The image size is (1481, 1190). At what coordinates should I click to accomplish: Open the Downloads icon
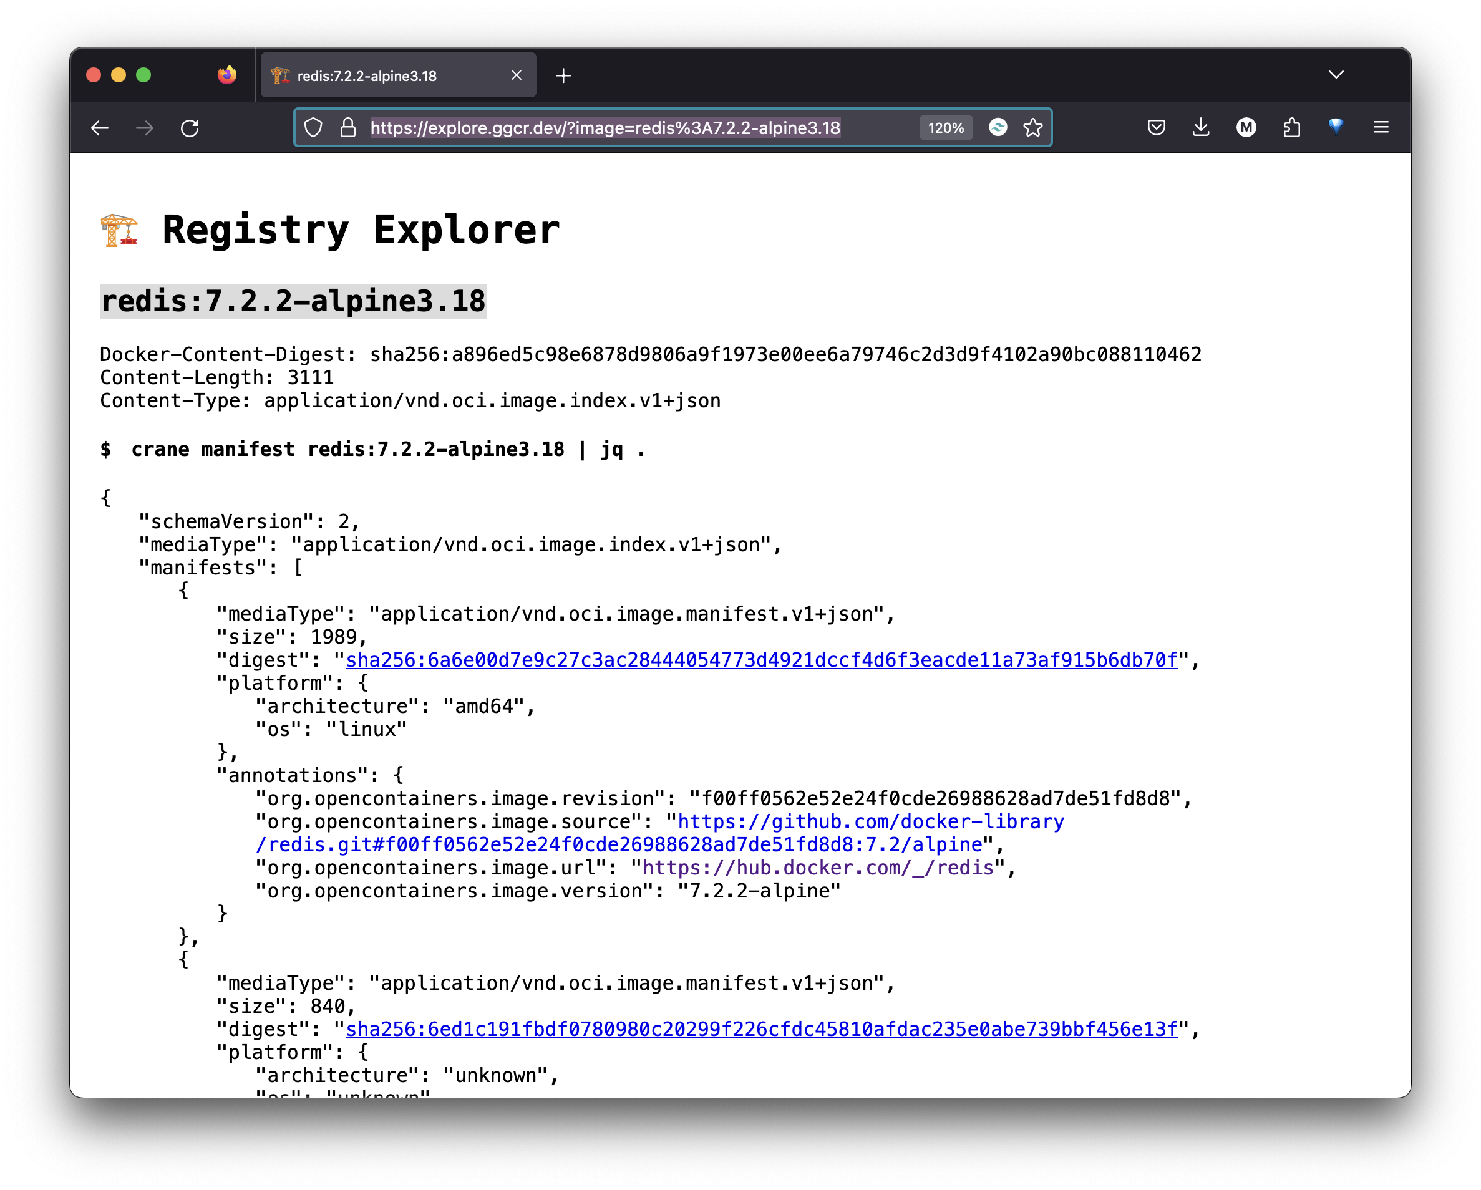(1202, 128)
